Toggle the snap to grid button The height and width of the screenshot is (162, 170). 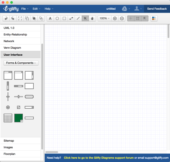(x=144, y=18)
